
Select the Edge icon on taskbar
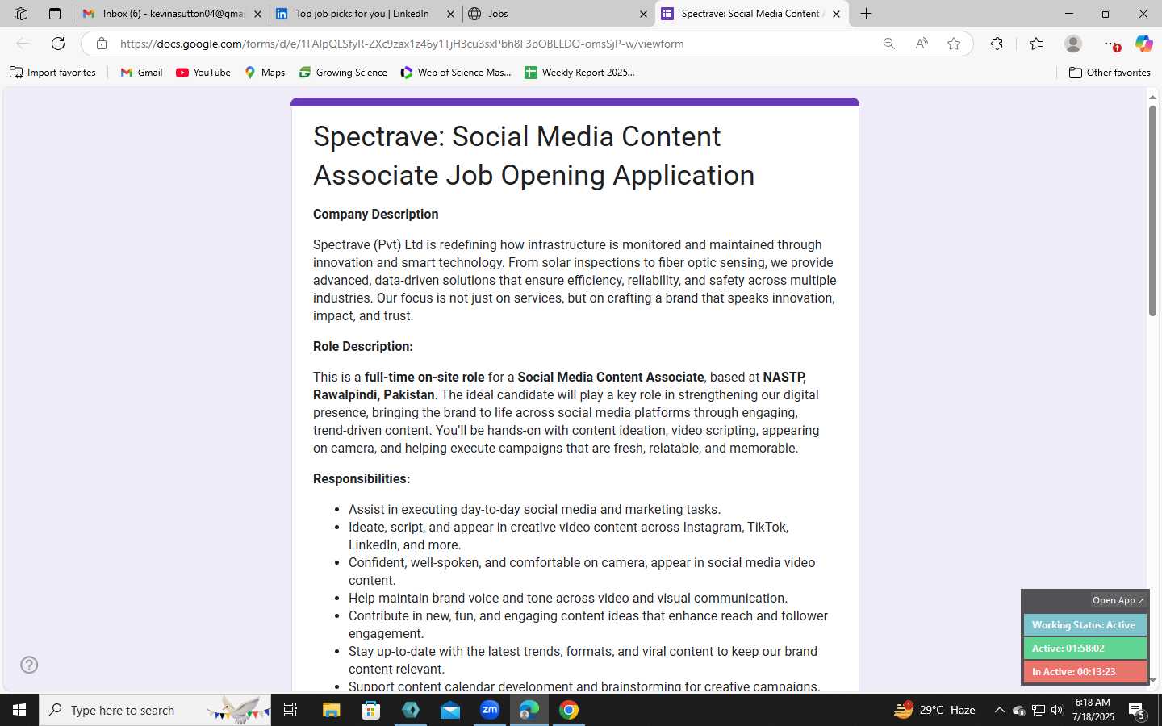(529, 710)
